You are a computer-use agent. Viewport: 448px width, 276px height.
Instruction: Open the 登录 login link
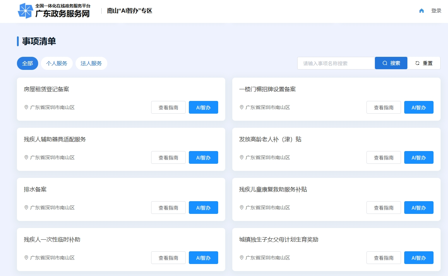point(436,11)
